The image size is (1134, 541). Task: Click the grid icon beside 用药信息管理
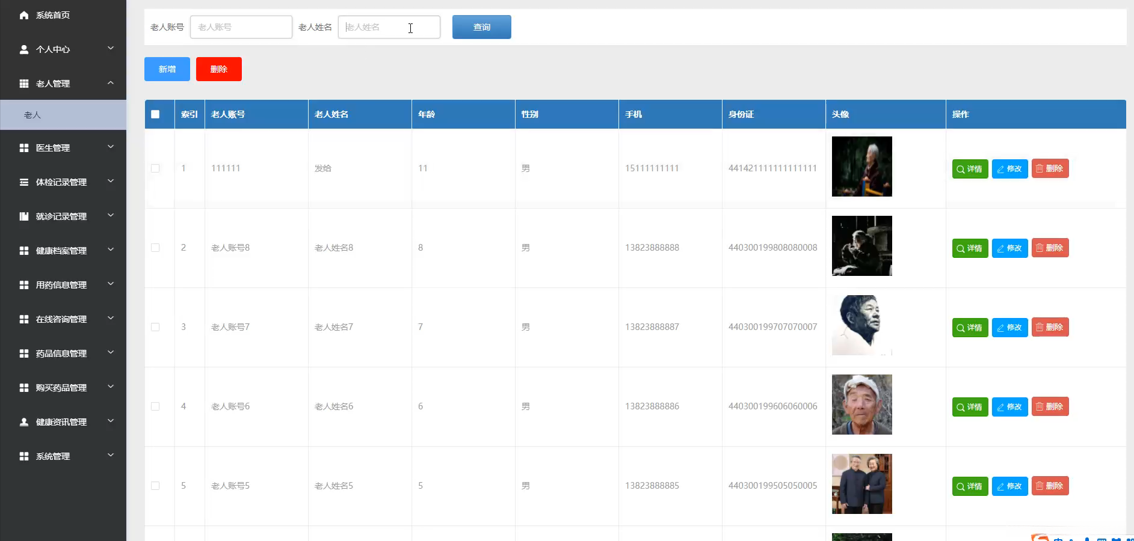click(24, 285)
